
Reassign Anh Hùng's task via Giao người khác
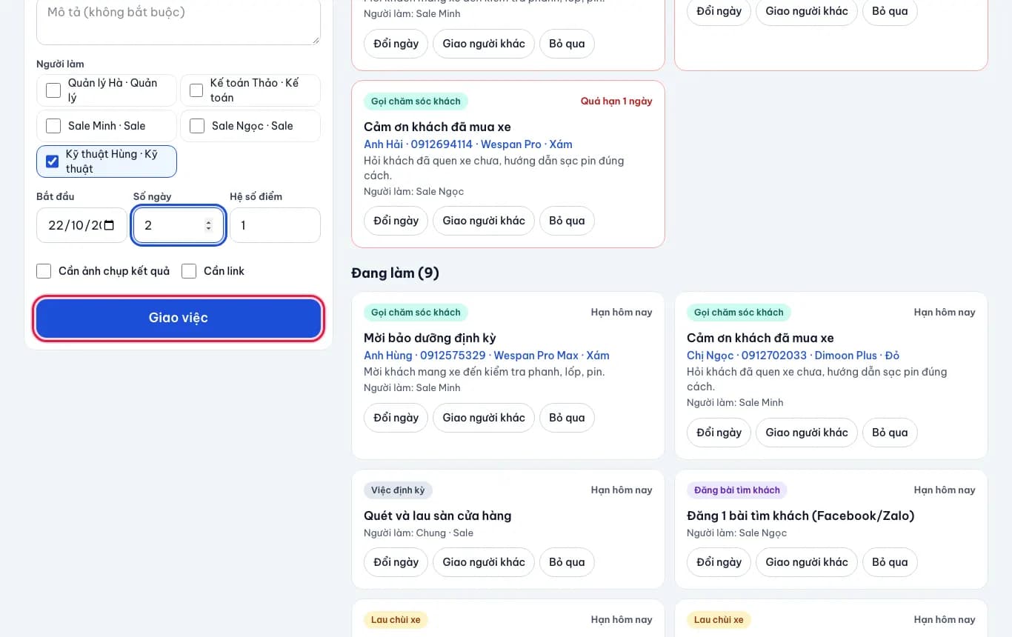tap(484, 418)
